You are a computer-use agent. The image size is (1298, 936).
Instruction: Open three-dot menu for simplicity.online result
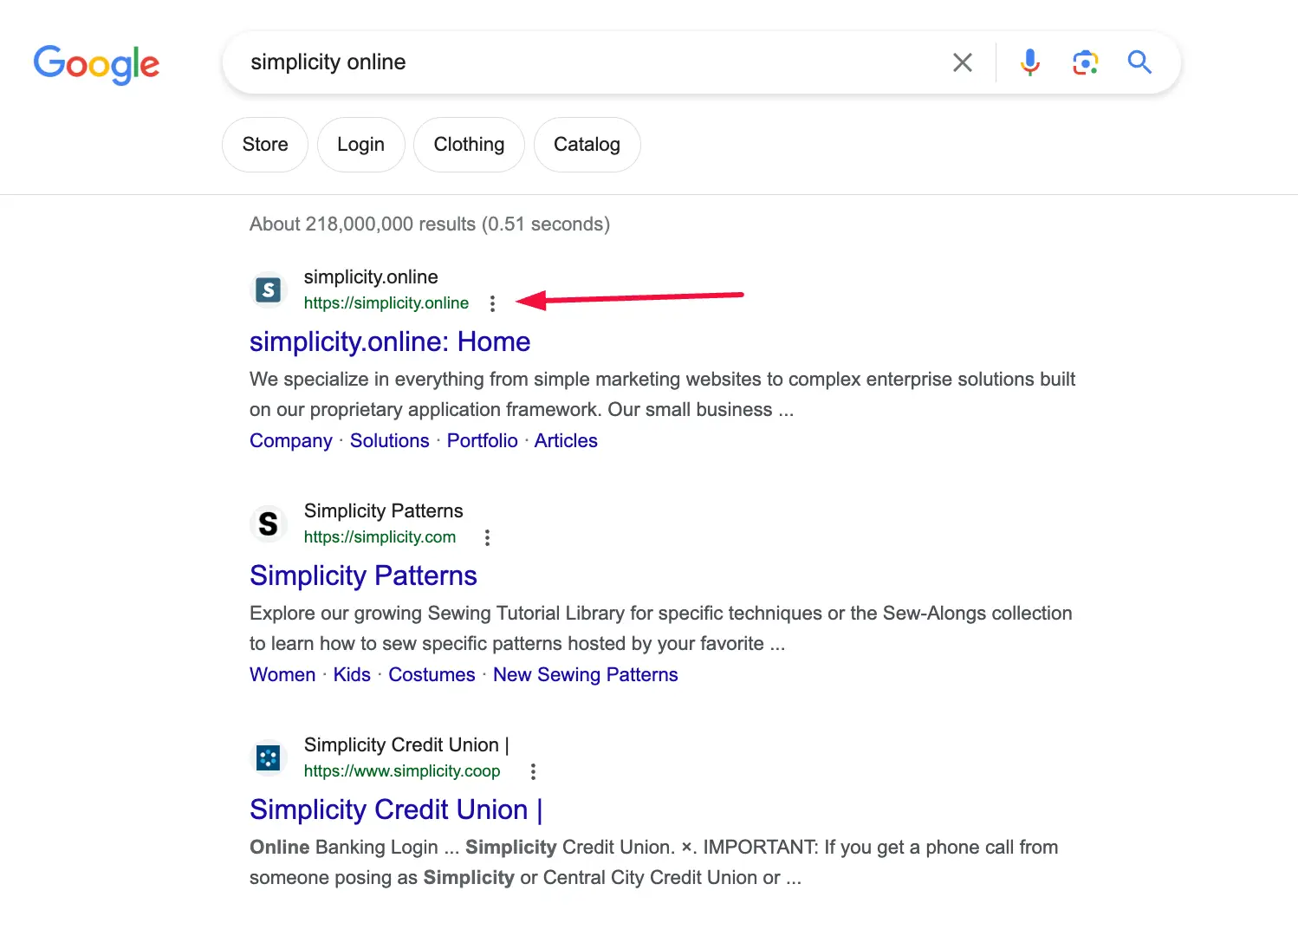492,303
